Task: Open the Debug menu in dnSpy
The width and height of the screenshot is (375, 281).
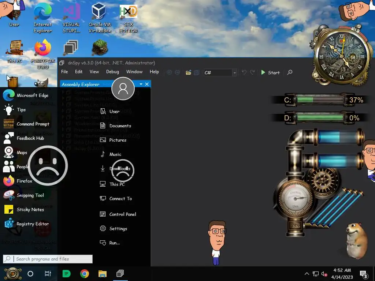Action: [x=112, y=72]
